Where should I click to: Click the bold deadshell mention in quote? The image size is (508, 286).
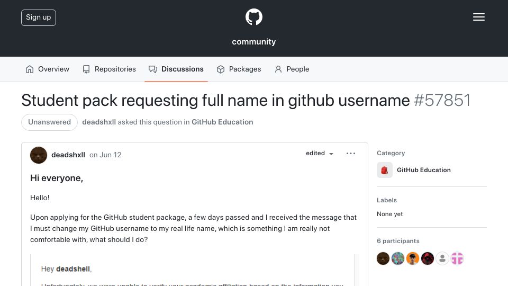pyautogui.click(x=73, y=269)
